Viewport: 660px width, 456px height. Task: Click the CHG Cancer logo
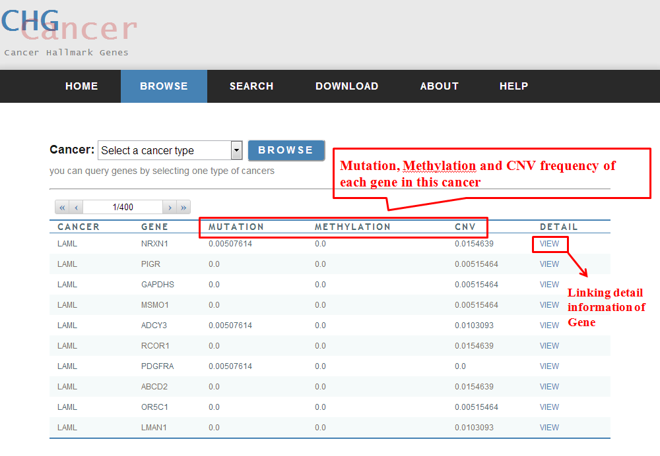pos(66,30)
